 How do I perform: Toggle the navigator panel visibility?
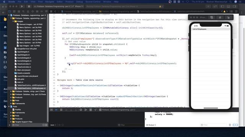point(222,6)
